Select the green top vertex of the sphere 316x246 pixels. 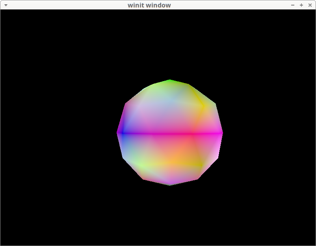click(x=170, y=81)
